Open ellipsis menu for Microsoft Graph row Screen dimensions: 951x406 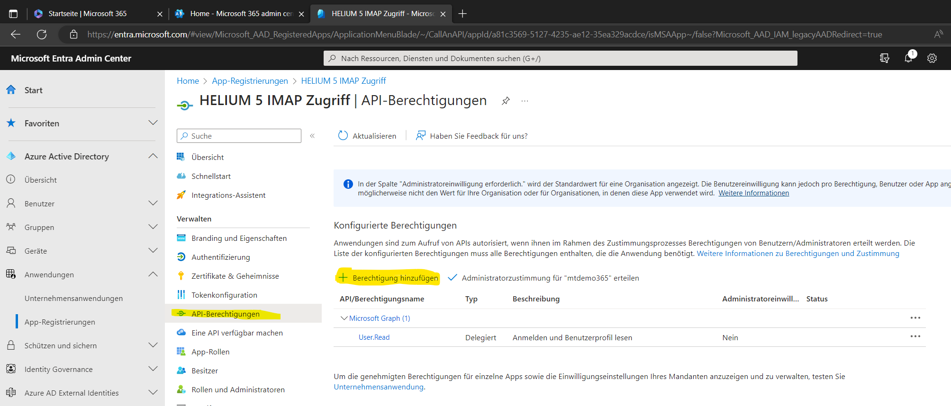[x=915, y=318]
